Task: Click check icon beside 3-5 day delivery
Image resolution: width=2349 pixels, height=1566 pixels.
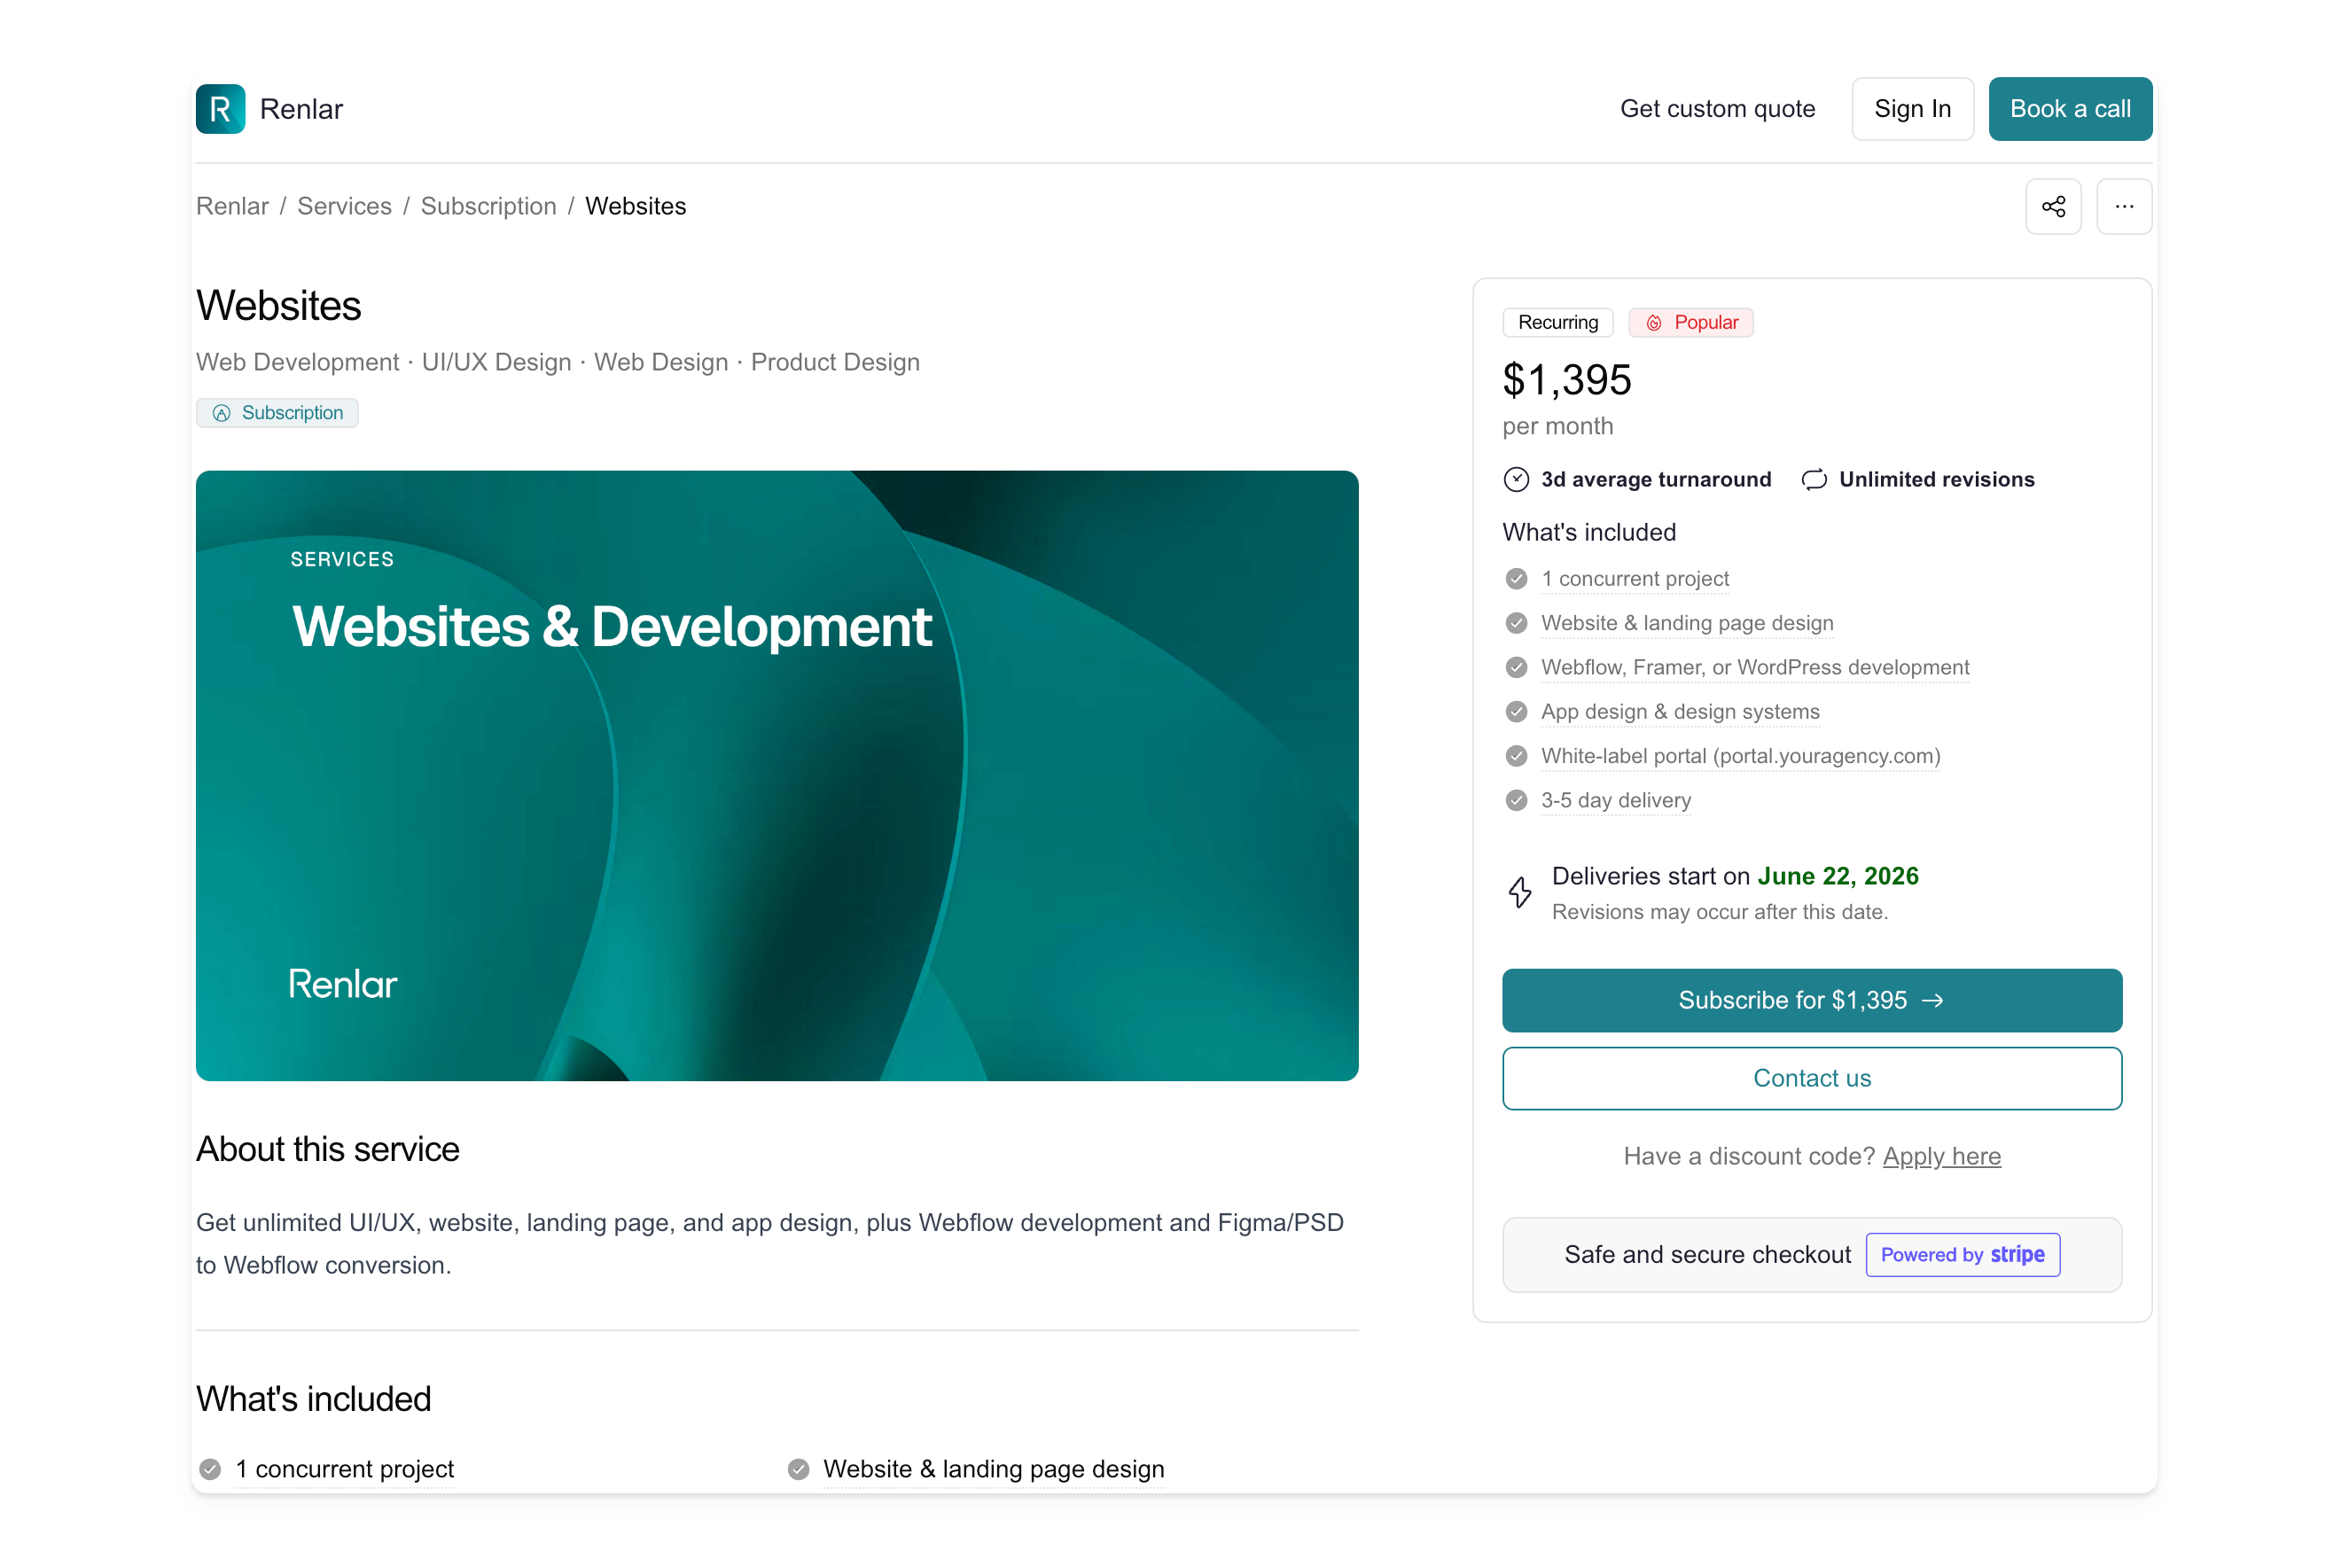Action: (1516, 800)
